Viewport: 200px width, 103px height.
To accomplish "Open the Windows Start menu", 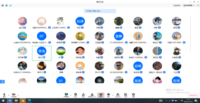I will (x=3, y=101).
